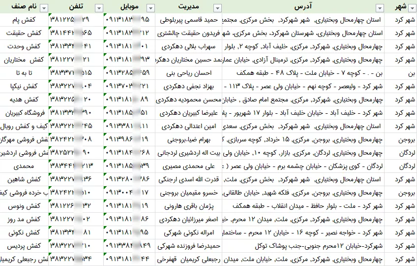Screen dimensions: 417x266
Task: Select cell کفش حقیقت
Action: point(24,33)
